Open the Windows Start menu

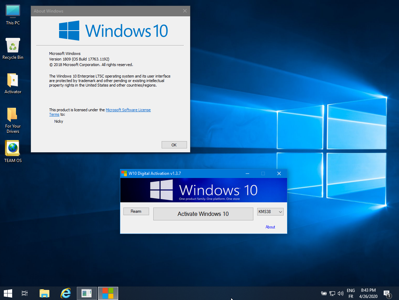(x=8, y=293)
